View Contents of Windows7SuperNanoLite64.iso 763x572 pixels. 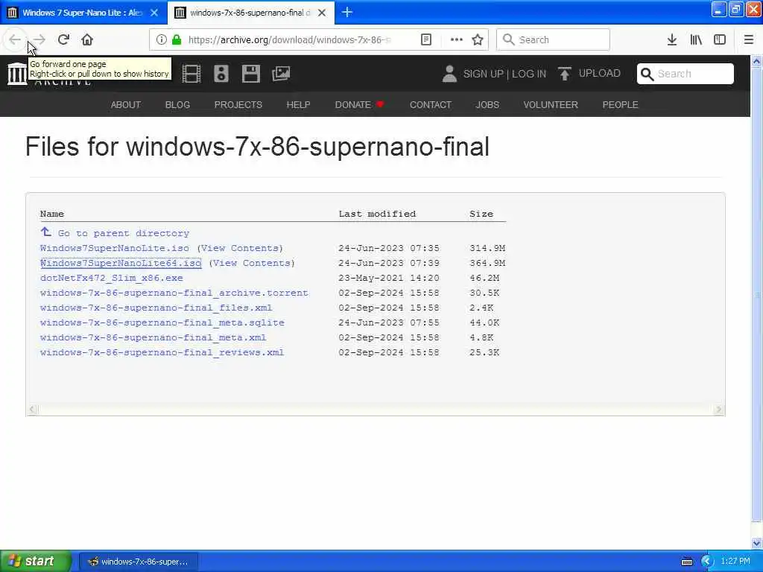tap(252, 263)
